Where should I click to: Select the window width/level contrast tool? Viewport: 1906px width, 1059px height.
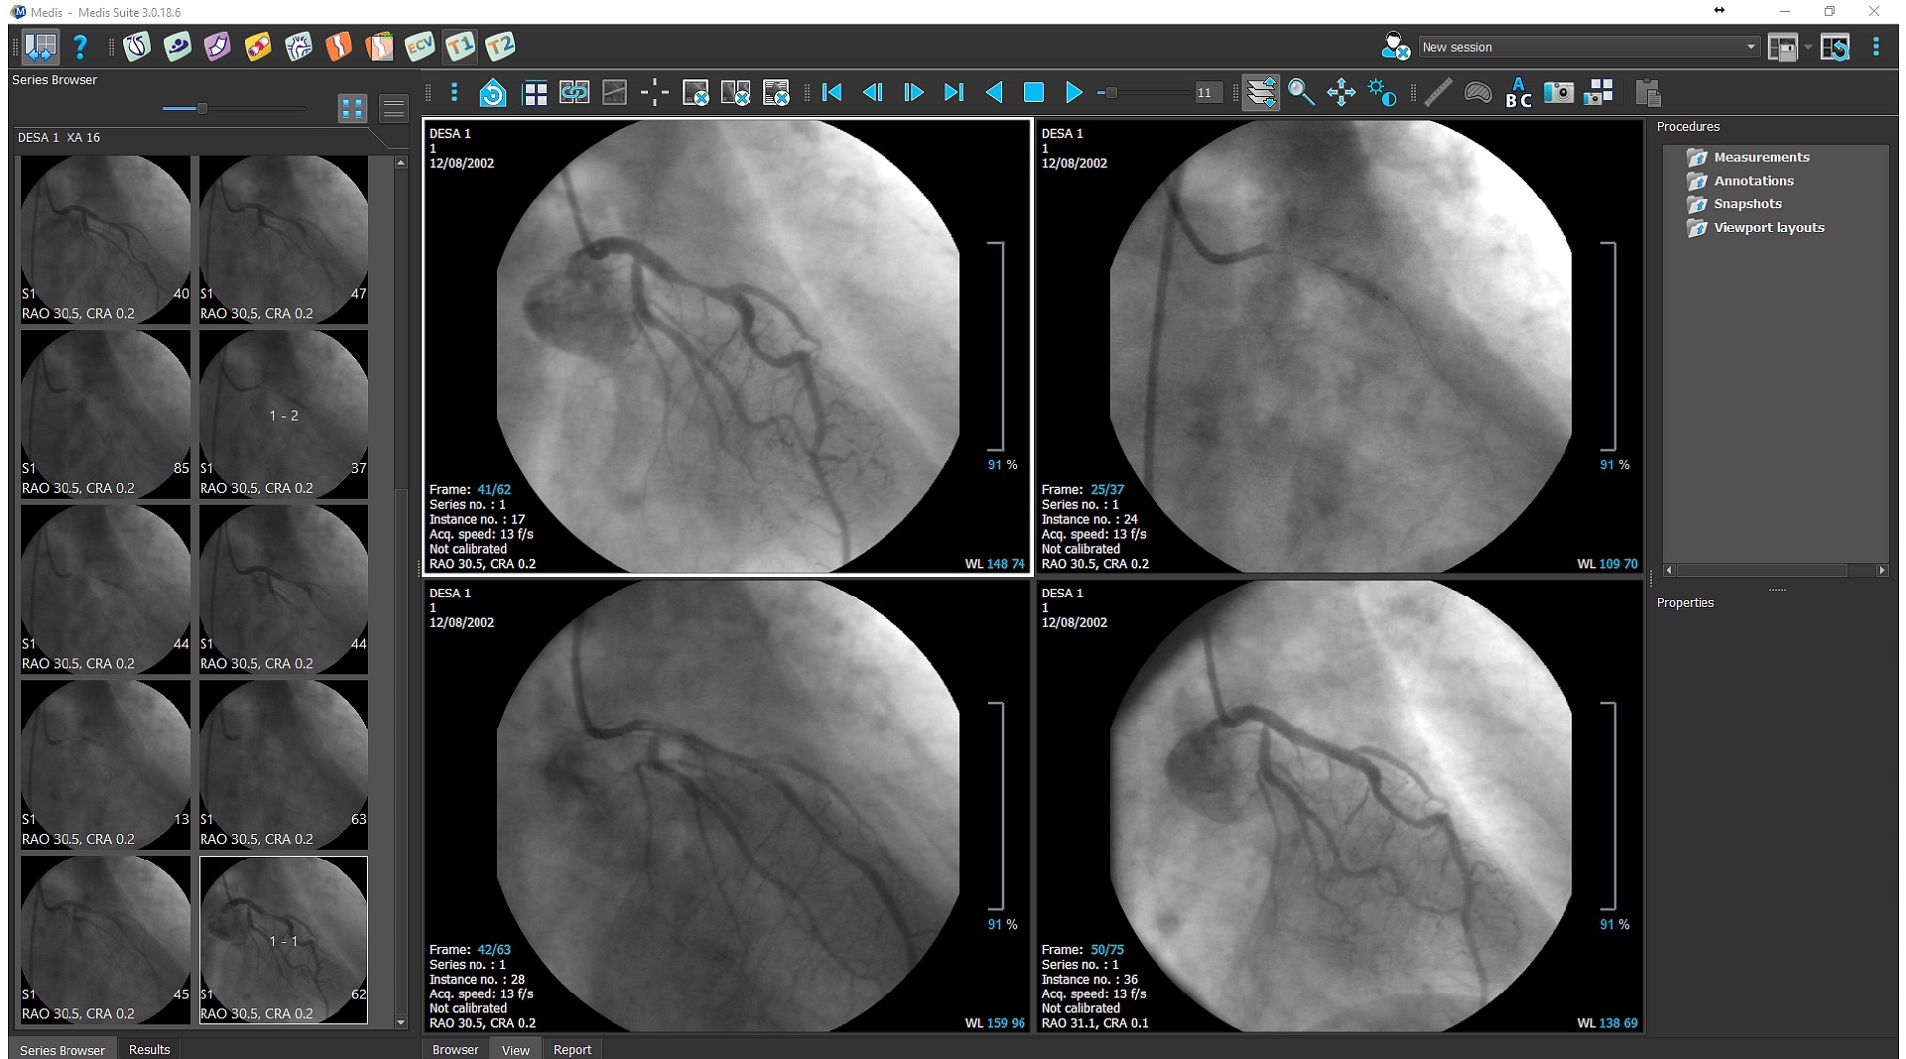point(1382,92)
